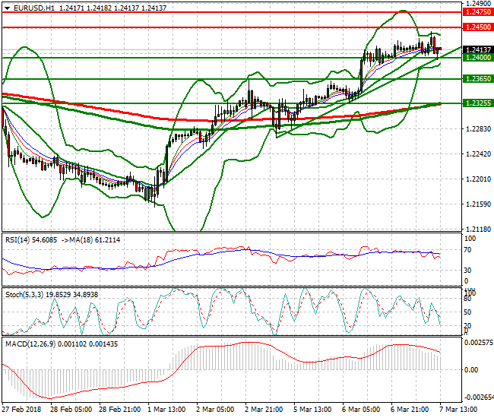Screen dimensions: 494x418
Task: Select the red 1.24750 price label
Action: (477, 12)
